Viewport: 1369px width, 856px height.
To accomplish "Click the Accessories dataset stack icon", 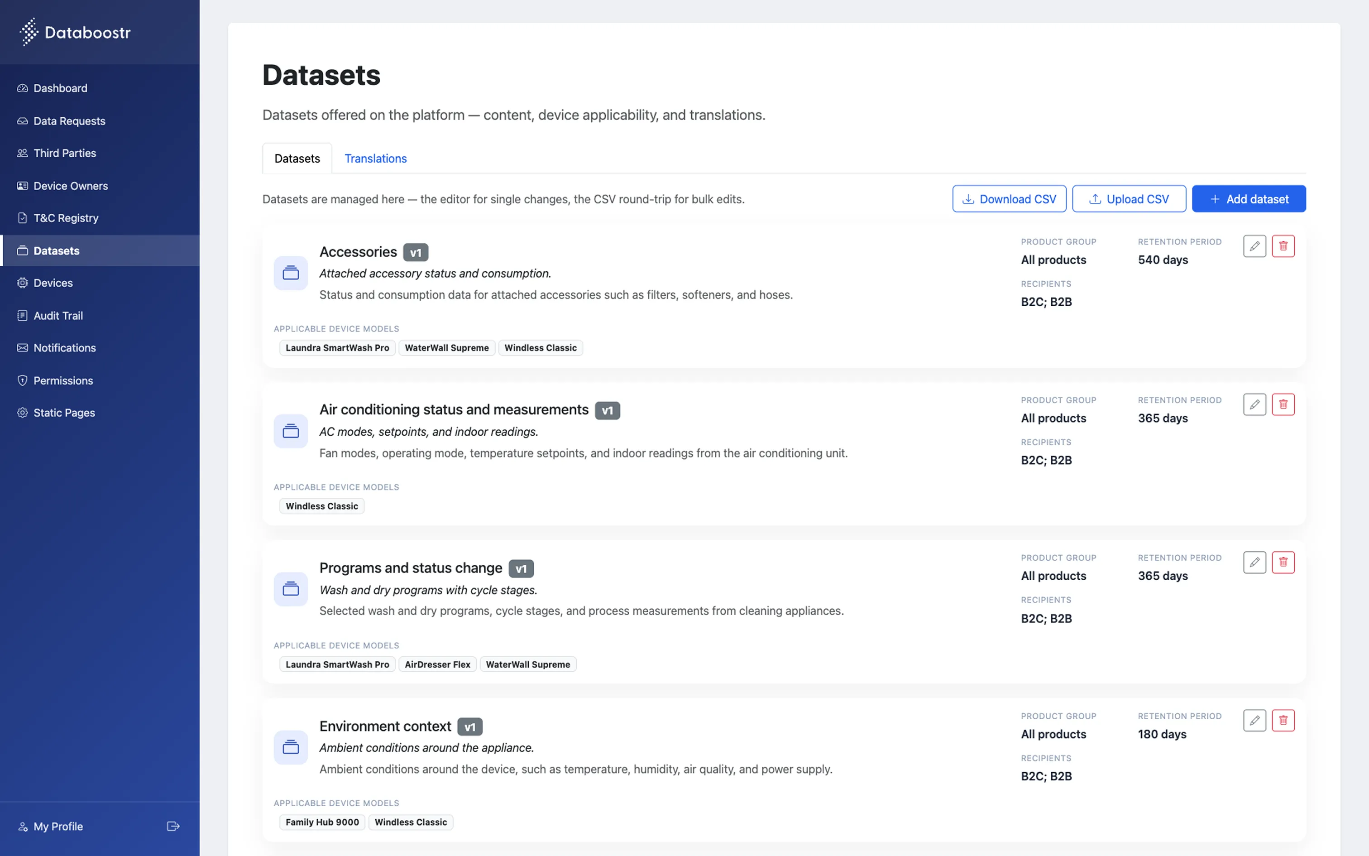I will pyautogui.click(x=291, y=273).
